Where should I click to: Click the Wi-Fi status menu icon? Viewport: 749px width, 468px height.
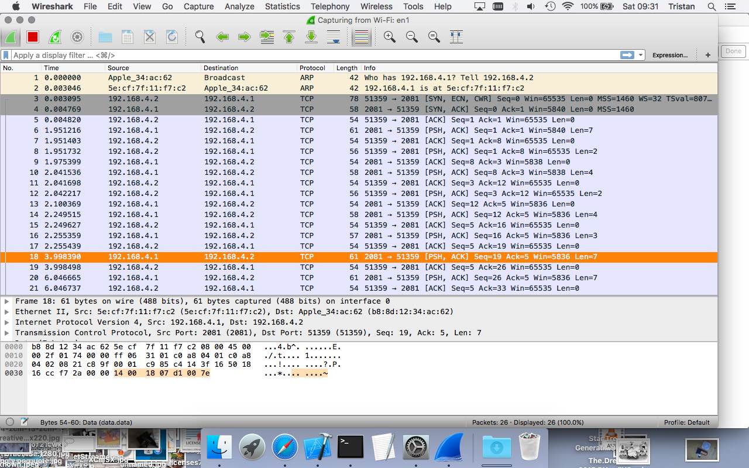[x=568, y=6]
